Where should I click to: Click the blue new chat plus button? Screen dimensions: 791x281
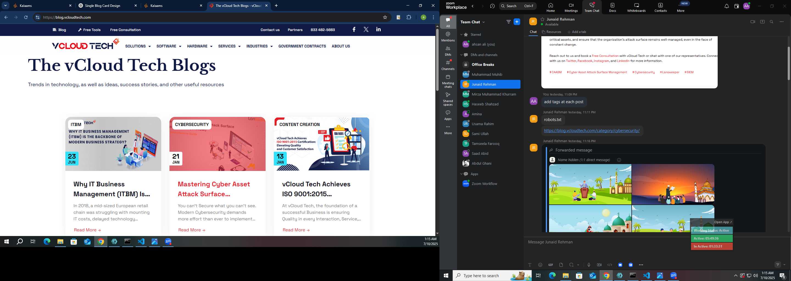click(x=517, y=22)
